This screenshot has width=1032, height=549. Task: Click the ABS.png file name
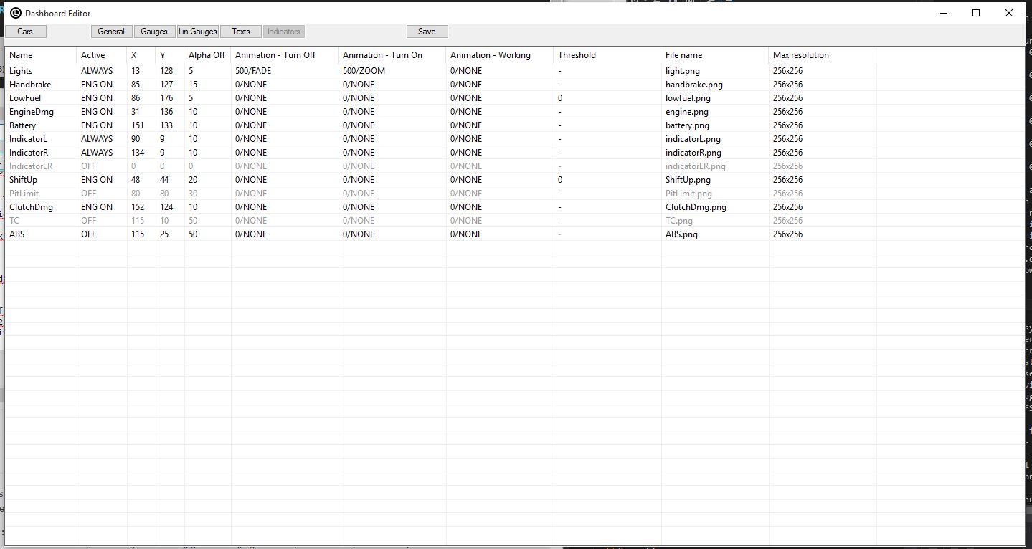(x=682, y=234)
